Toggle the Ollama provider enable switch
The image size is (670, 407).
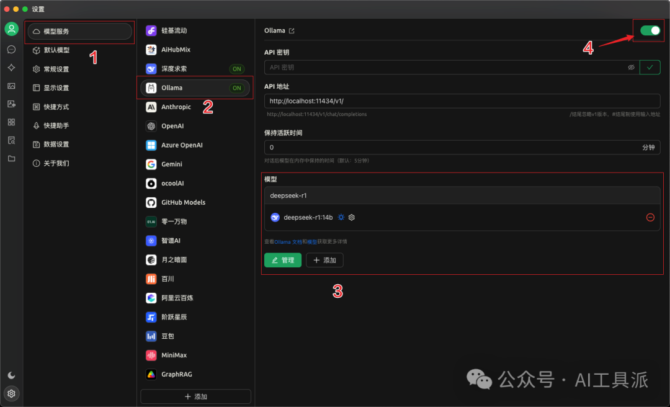[x=650, y=30]
